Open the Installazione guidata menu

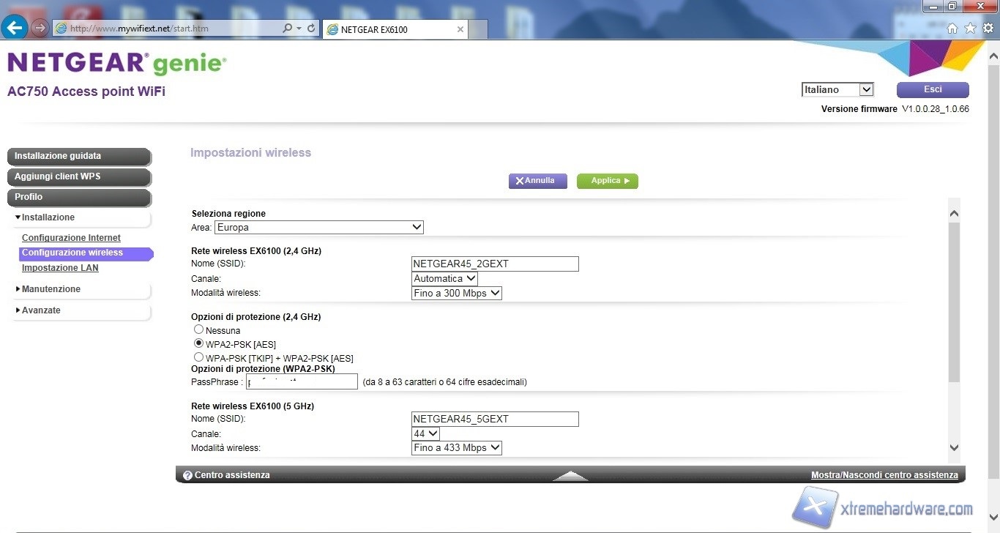pyautogui.click(x=78, y=156)
